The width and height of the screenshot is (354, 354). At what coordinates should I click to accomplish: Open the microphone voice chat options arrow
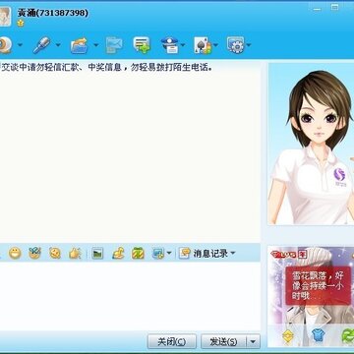[58, 45]
